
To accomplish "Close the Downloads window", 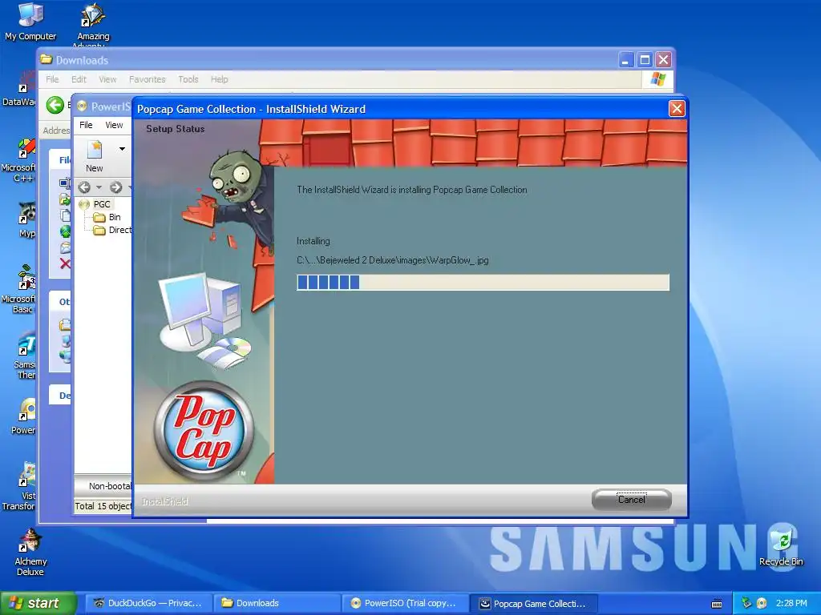I will (663, 59).
